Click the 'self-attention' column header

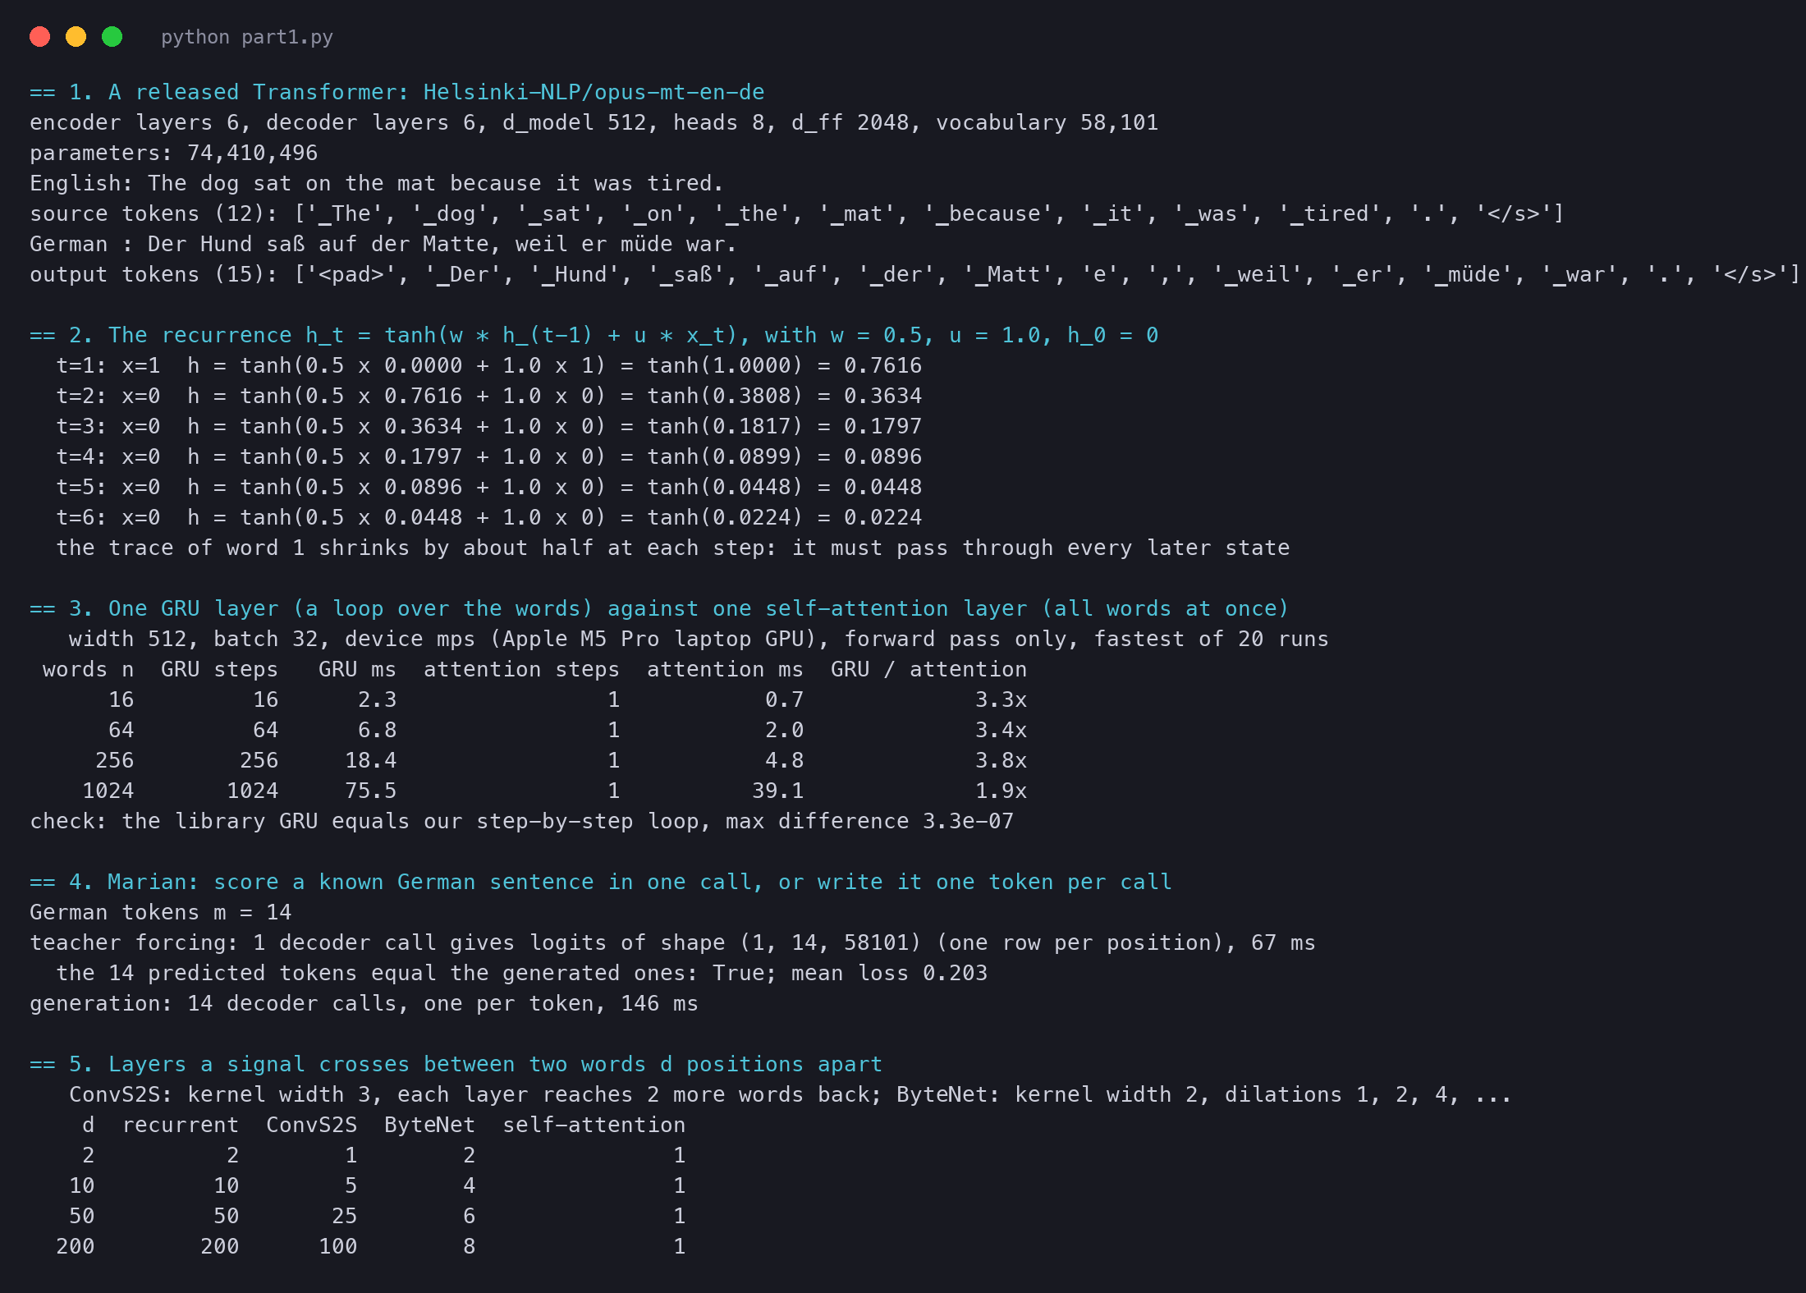tap(594, 1125)
